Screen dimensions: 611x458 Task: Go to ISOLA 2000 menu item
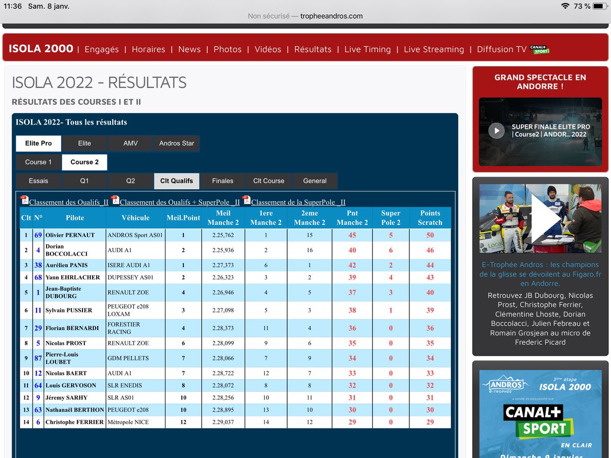click(x=41, y=49)
